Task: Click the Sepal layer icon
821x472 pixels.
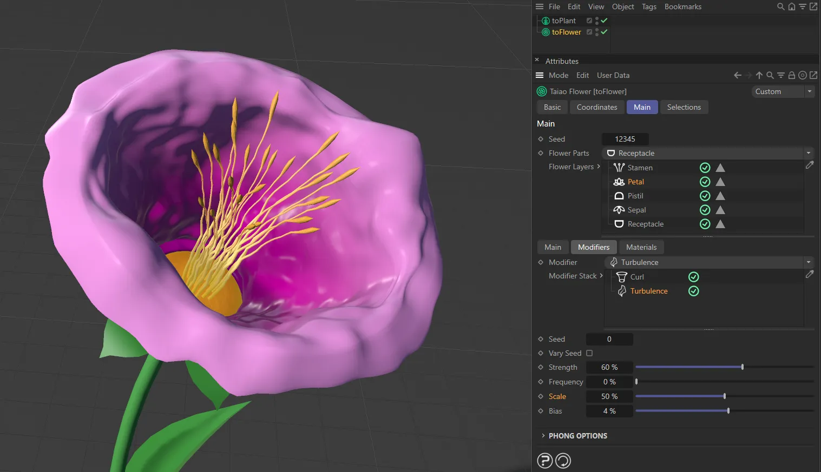Action: point(619,210)
